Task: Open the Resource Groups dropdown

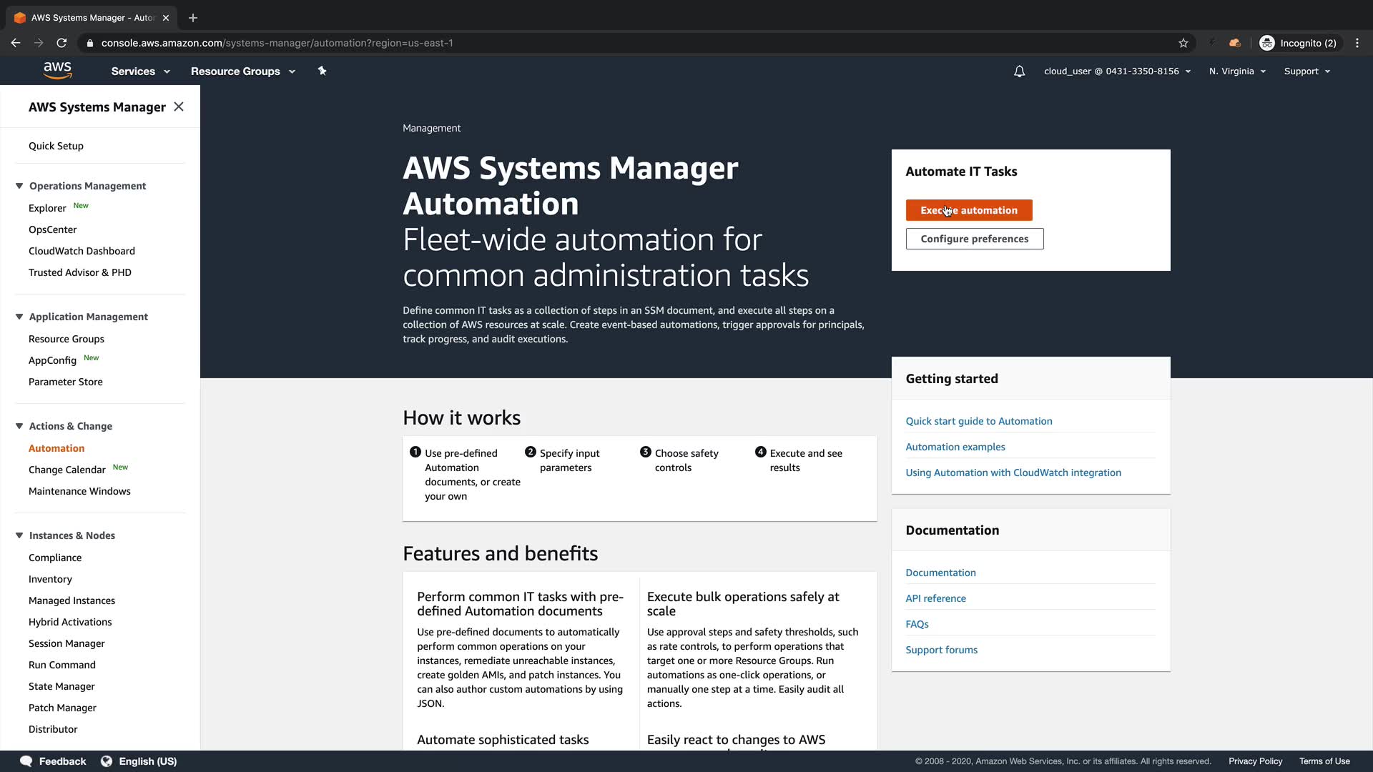Action: [x=242, y=71]
